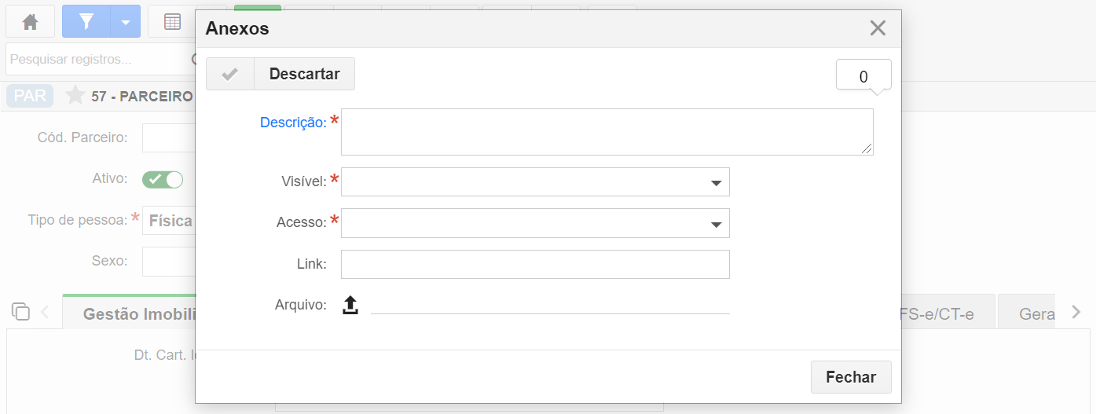
Task: Click the Descrição text area
Action: click(x=607, y=132)
